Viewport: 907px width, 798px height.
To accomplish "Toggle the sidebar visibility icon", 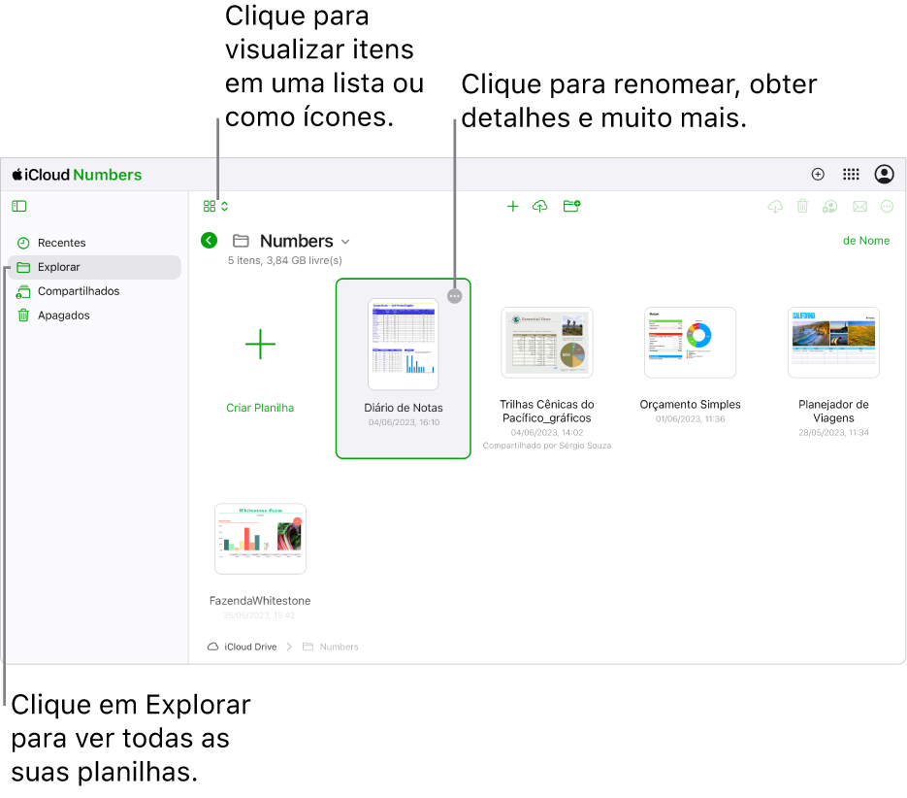I will tap(19, 206).
